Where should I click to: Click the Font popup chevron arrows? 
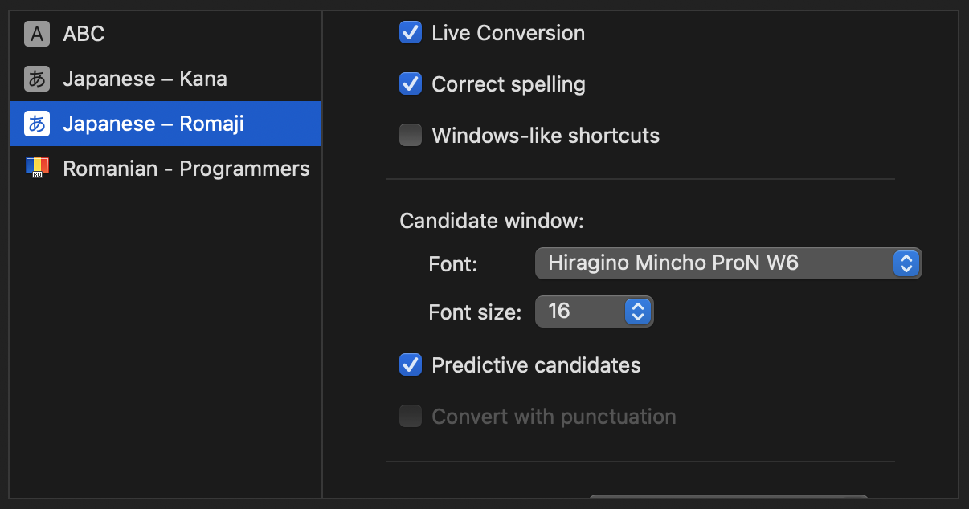(906, 263)
